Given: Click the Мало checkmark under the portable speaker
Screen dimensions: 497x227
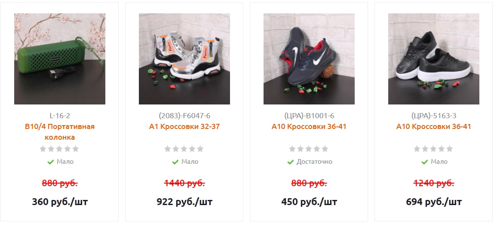Looking at the screenshot, I should [51, 162].
